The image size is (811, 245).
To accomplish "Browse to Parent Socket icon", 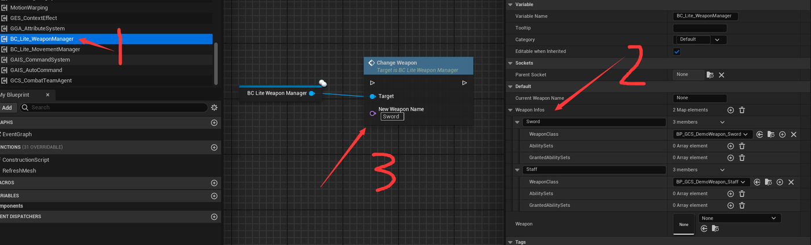I will [x=710, y=75].
